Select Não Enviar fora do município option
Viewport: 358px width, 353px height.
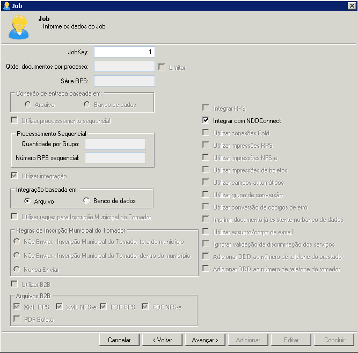tap(17, 241)
